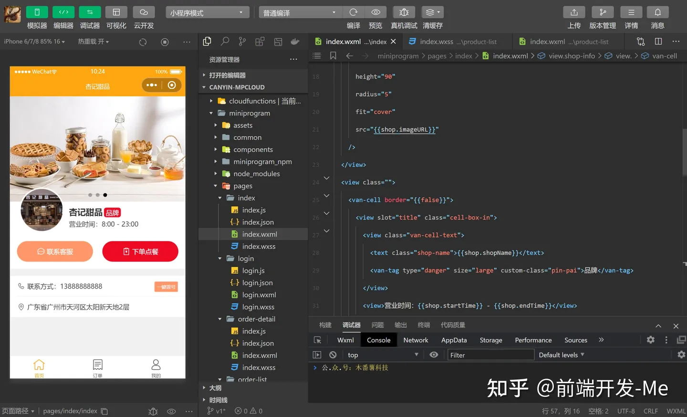Image resolution: width=687 pixels, height=417 pixels.
Task: Click the 下单点餐 order button in simulator
Action: (x=140, y=251)
